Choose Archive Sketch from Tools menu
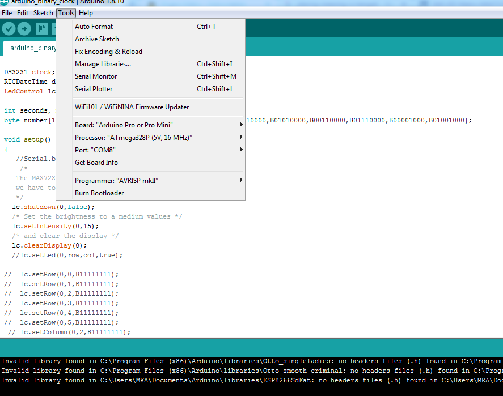 [x=150, y=39]
